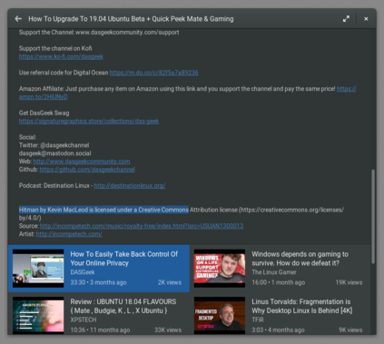Open the destinationlinux.org podcast link
384x344 pixels.
130,185
